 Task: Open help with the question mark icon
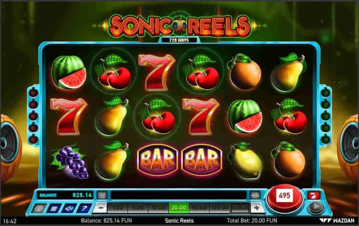click(x=84, y=208)
